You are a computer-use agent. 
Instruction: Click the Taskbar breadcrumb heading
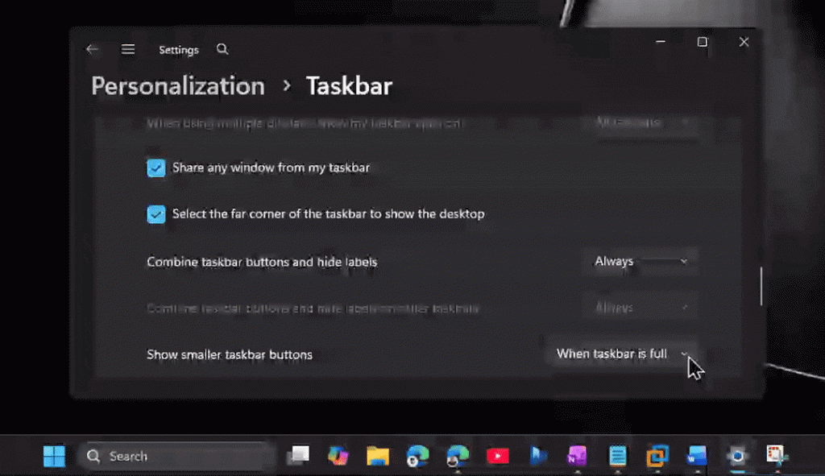pos(349,86)
